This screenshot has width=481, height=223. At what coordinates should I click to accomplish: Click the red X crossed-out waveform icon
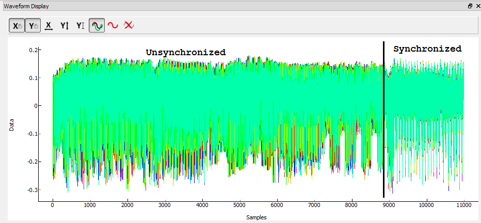(x=129, y=25)
